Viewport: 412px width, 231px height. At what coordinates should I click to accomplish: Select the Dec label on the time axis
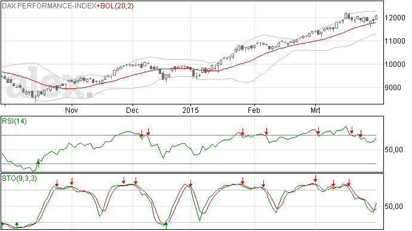click(x=133, y=110)
